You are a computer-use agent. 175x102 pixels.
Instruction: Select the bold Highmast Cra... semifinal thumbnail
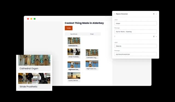(74, 64)
